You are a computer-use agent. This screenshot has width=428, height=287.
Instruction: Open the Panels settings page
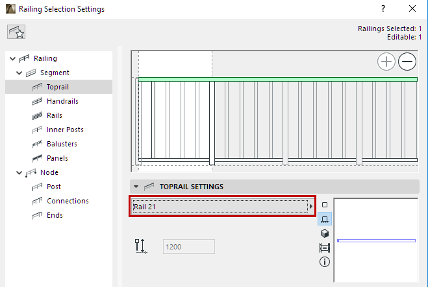[x=57, y=158]
